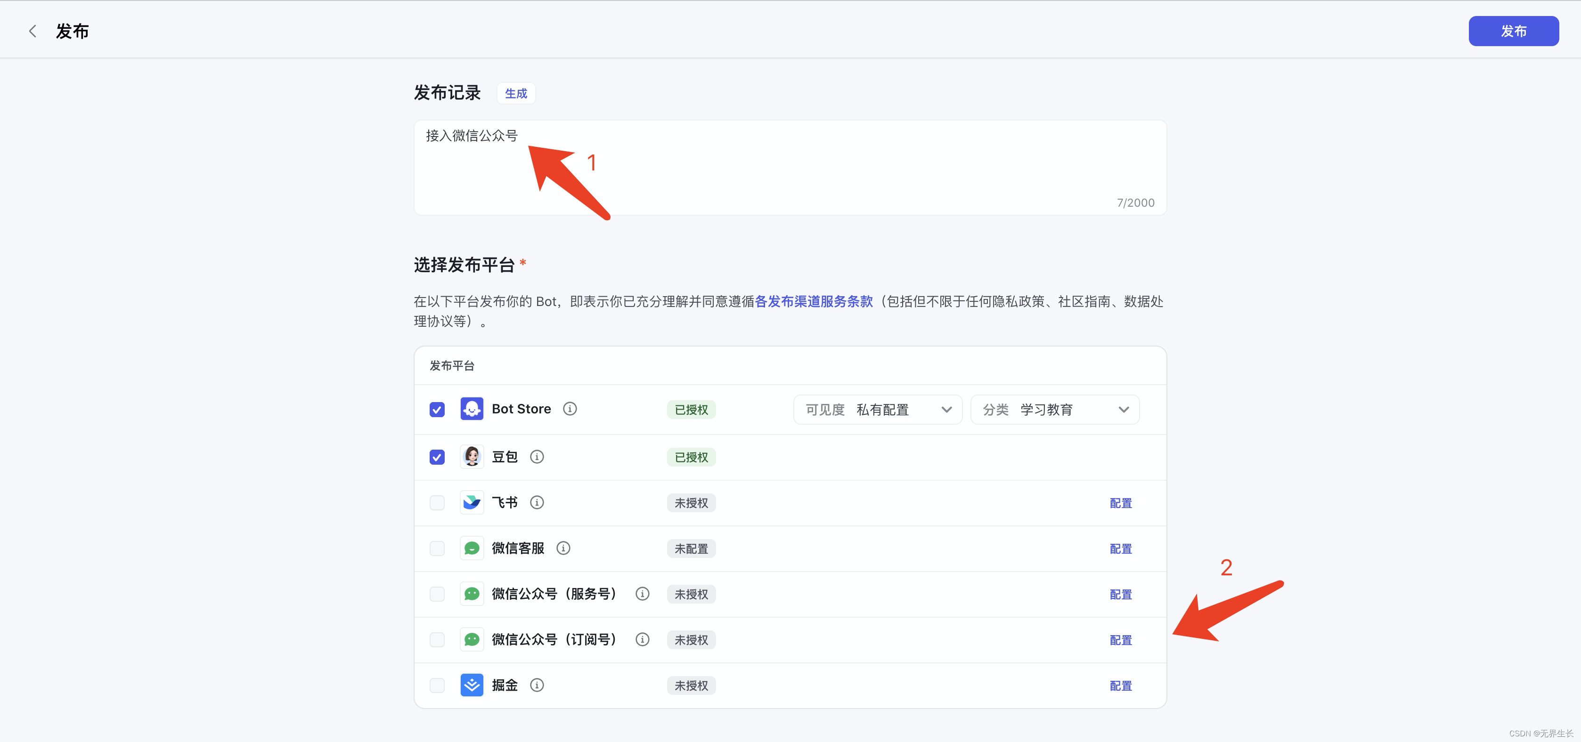The height and width of the screenshot is (742, 1581).
Task: Click 配置 for 微信公众号（订阅号）
Action: point(1120,639)
